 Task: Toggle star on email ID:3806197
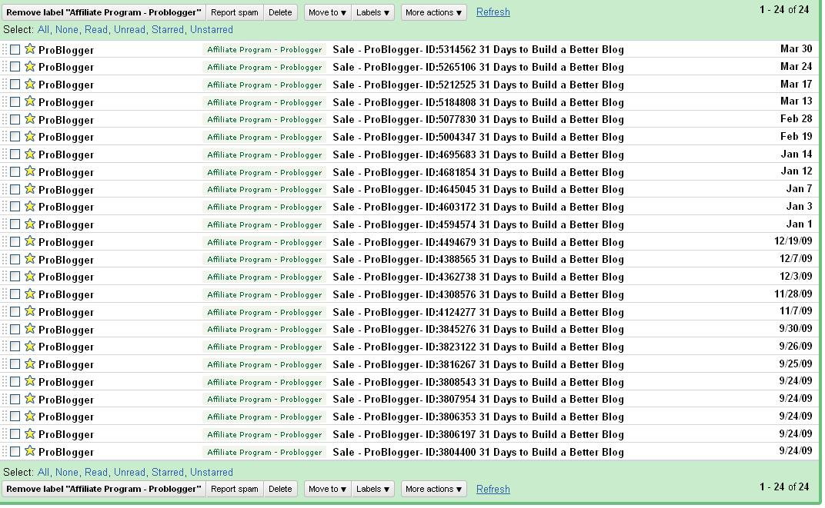click(30, 433)
